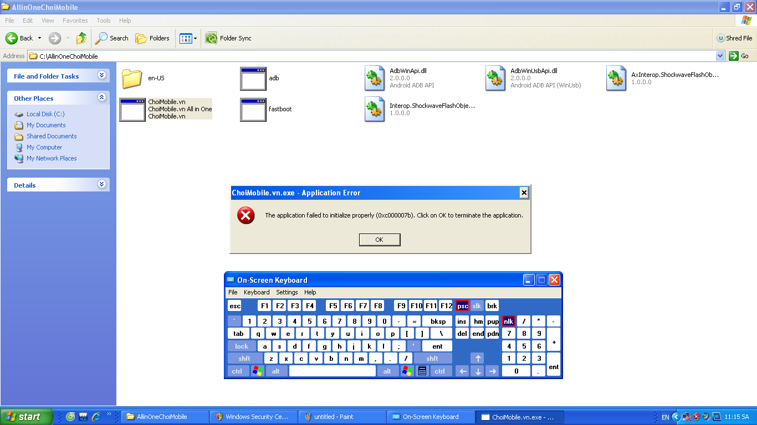Select the AdbWinApi.dll file icon

pyautogui.click(x=375, y=78)
